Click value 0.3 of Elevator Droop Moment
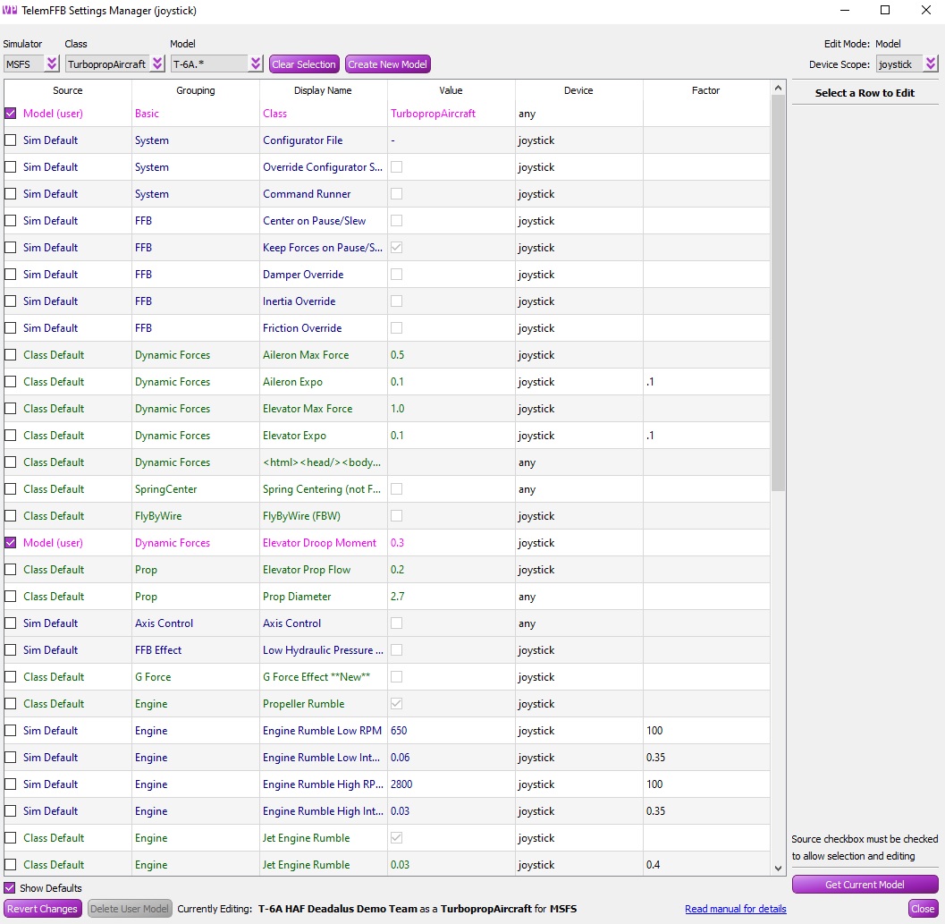Viewport: 945px width, 924px height. (397, 543)
